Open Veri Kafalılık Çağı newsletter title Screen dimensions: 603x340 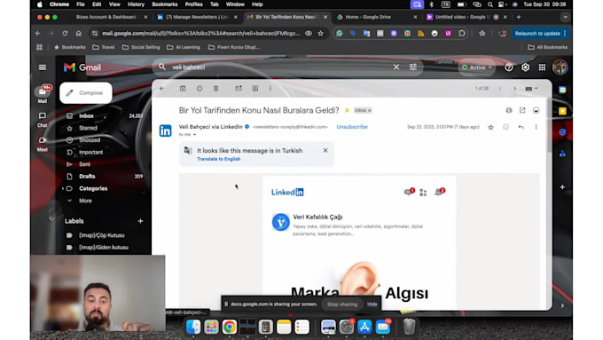[x=317, y=217]
